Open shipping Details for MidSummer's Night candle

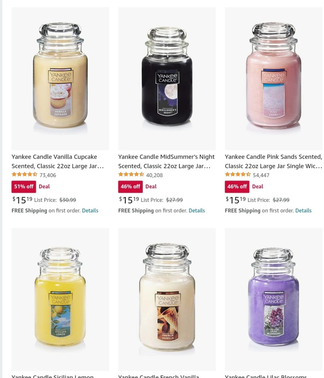click(197, 210)
